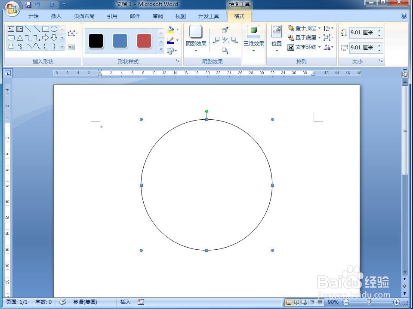Screen dimensions: 413x309
Task: Choose the Left Brace shape
Action: [46, 46]
